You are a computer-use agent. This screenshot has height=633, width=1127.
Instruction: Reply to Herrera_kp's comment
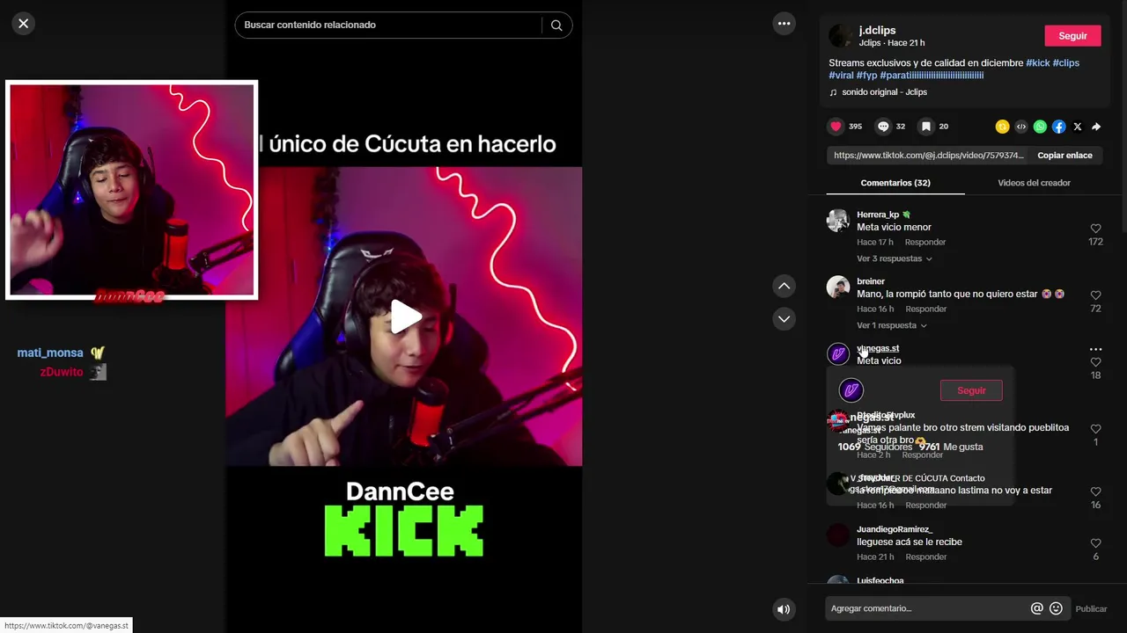coord(925,242)
